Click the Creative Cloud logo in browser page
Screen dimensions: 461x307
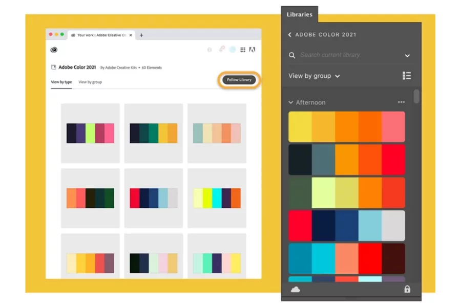tap(54, 50)
